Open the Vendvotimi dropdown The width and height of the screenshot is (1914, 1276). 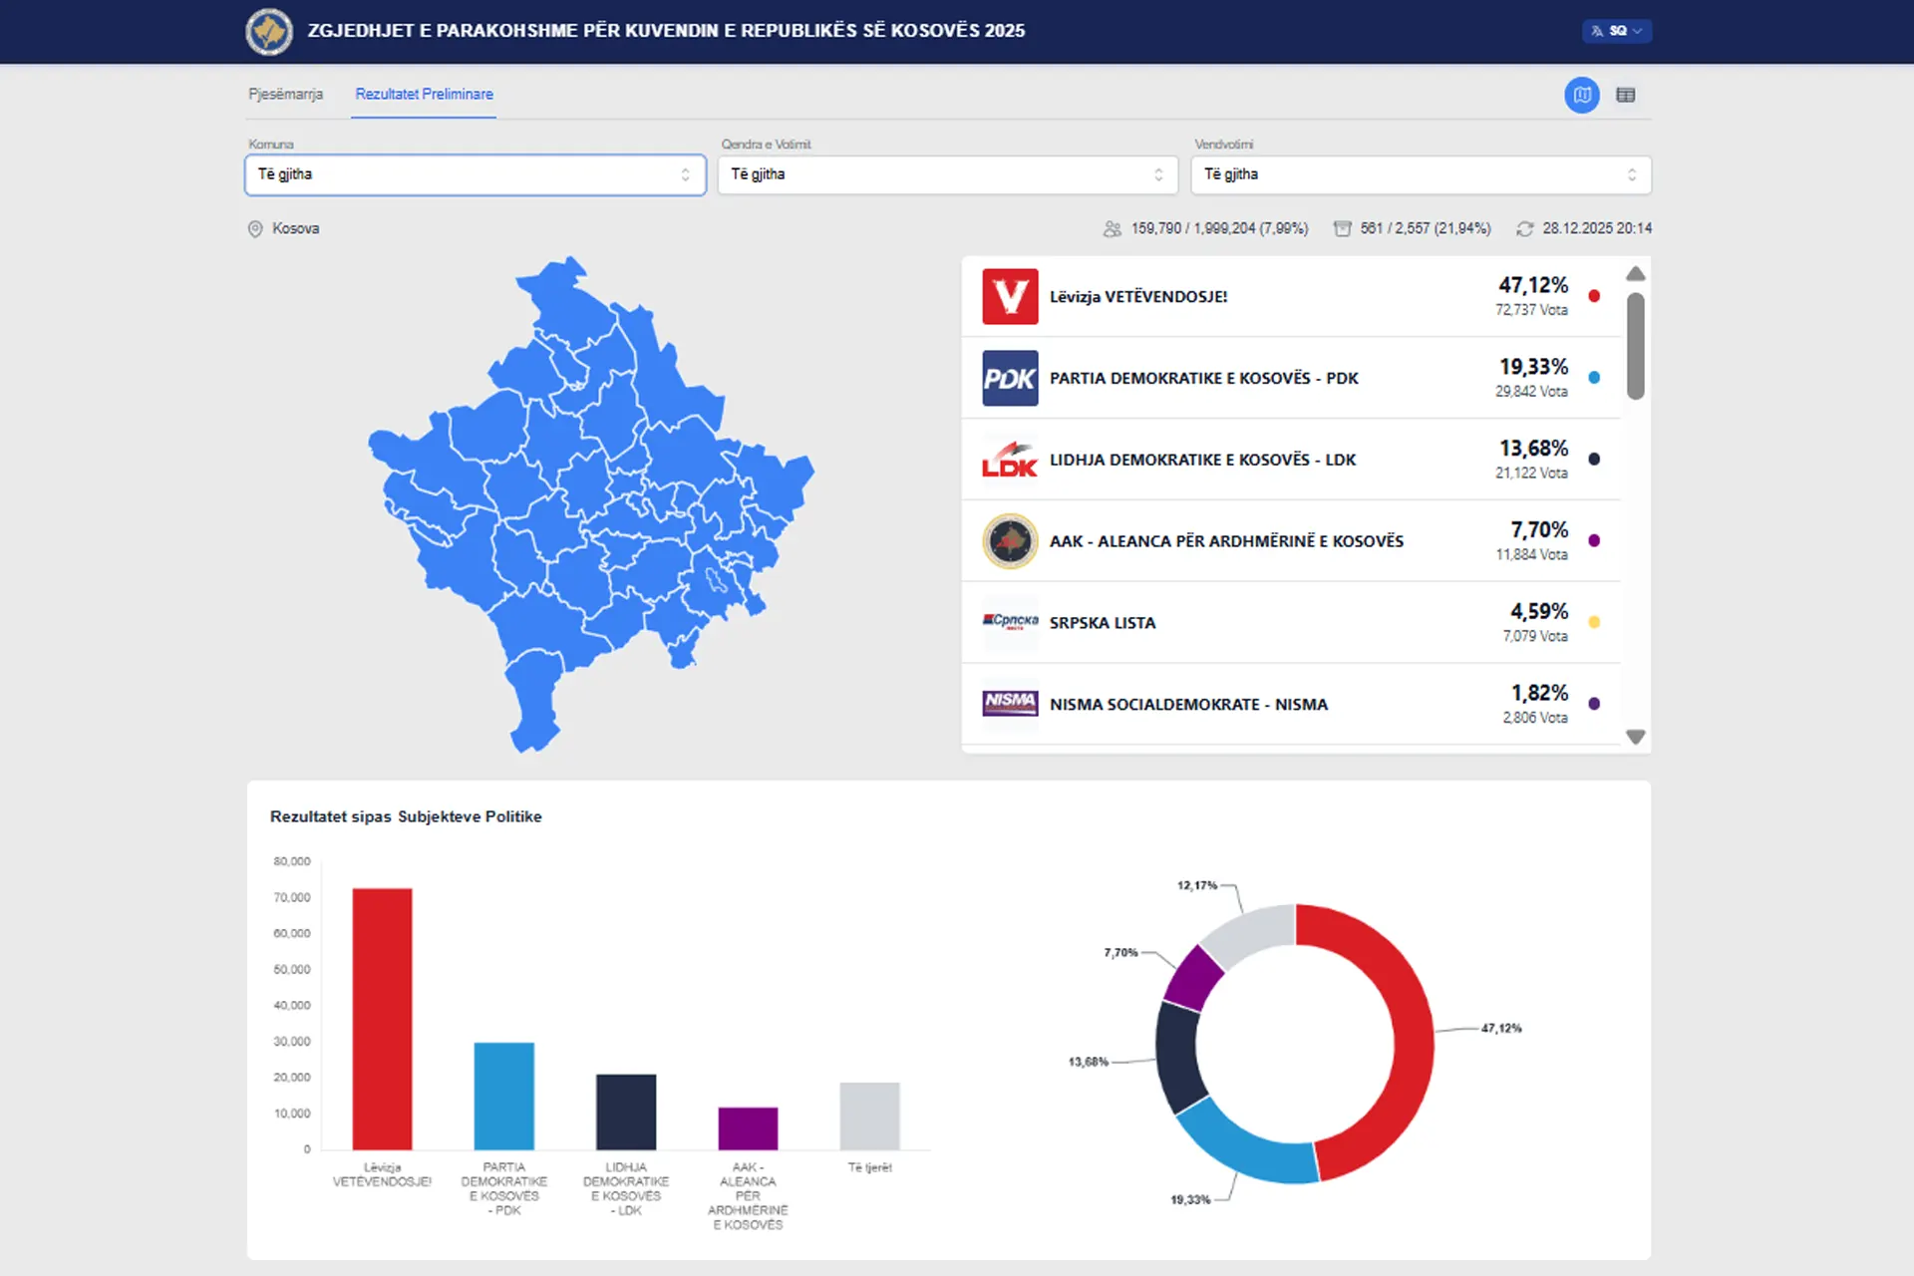[x=1421, y=174]
